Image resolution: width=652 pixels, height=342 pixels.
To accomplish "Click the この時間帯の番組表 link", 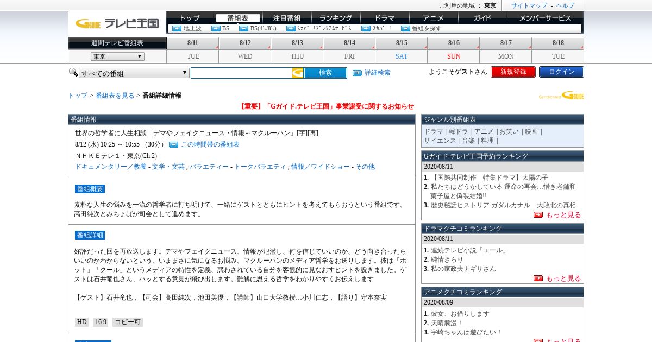I will point(210,144).
